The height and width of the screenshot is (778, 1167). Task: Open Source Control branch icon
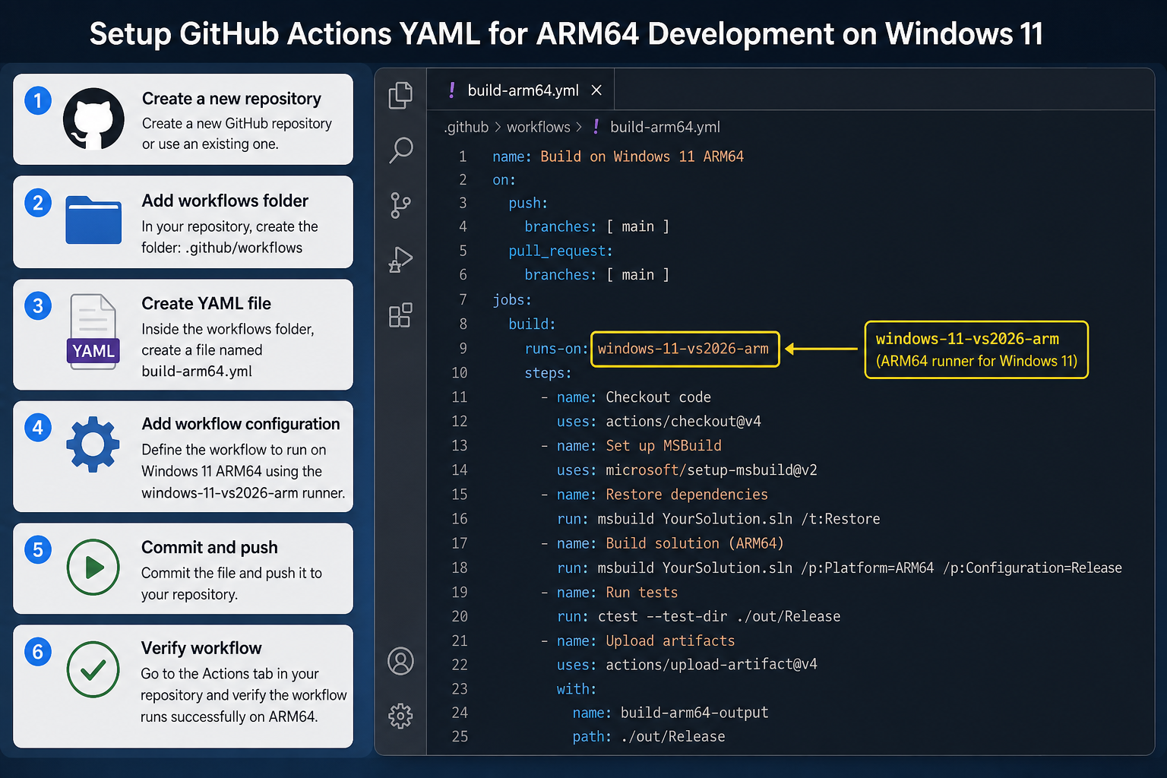point(400,205)
